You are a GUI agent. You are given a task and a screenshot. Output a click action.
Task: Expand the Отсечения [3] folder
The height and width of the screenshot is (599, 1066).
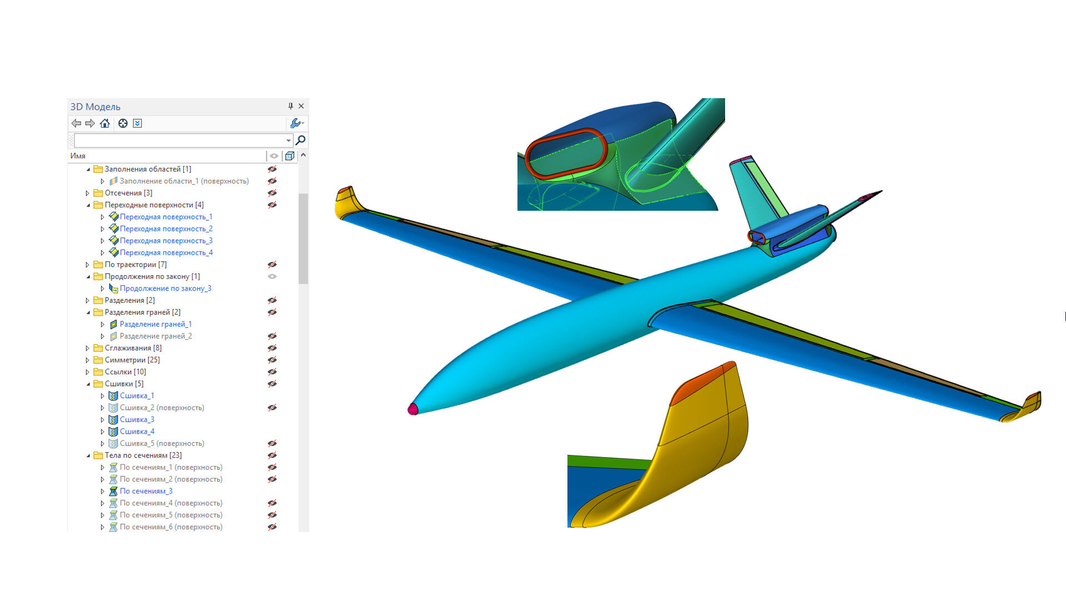tap(88, 193)
